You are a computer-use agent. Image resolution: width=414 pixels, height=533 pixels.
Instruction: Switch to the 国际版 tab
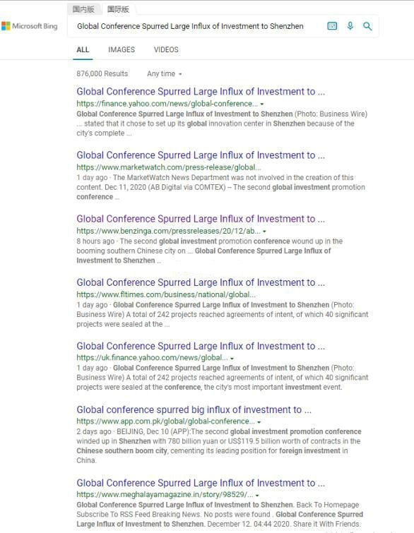pyautogui.click(x=118, y=9)
